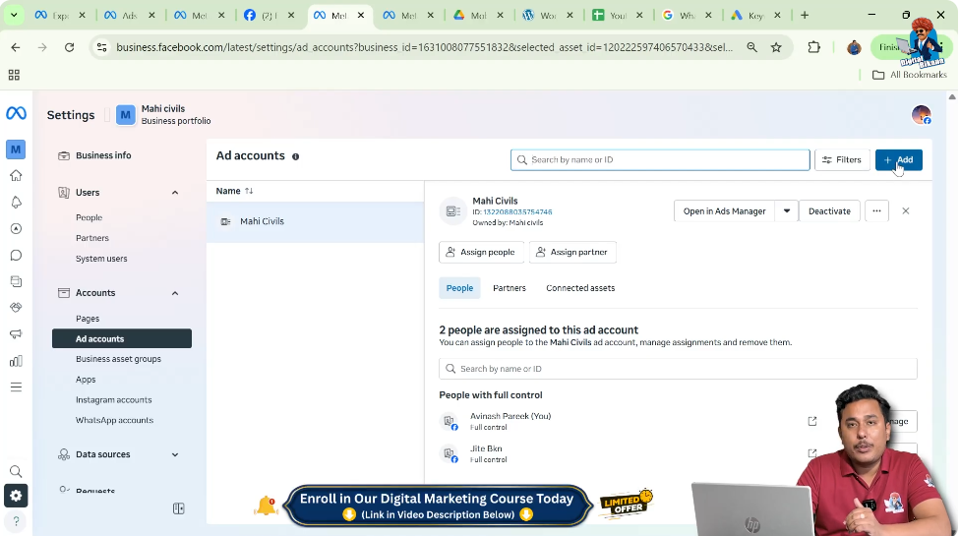Focus the Search by name or ID top field

point(660,159)
